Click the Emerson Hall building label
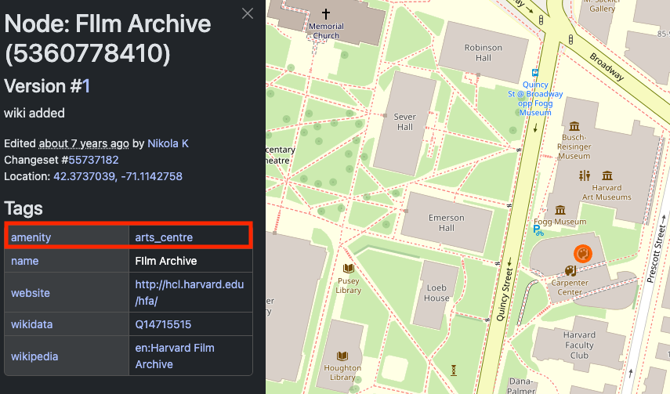The height and width of the screenshot is (394, 670). [x=447, y=222]
